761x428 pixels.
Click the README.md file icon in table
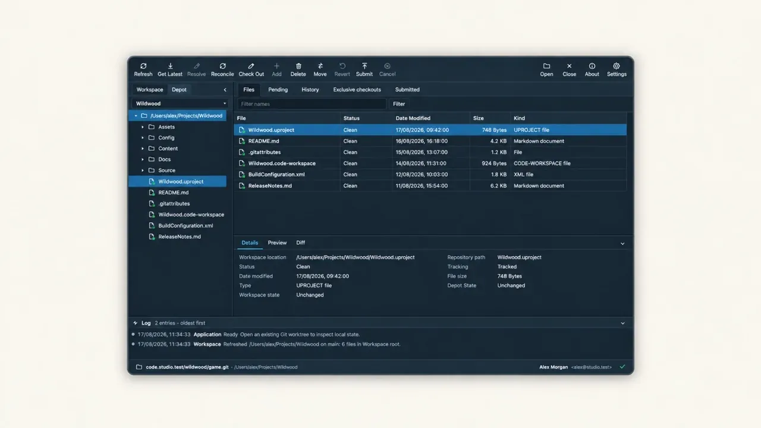(243, 141)
